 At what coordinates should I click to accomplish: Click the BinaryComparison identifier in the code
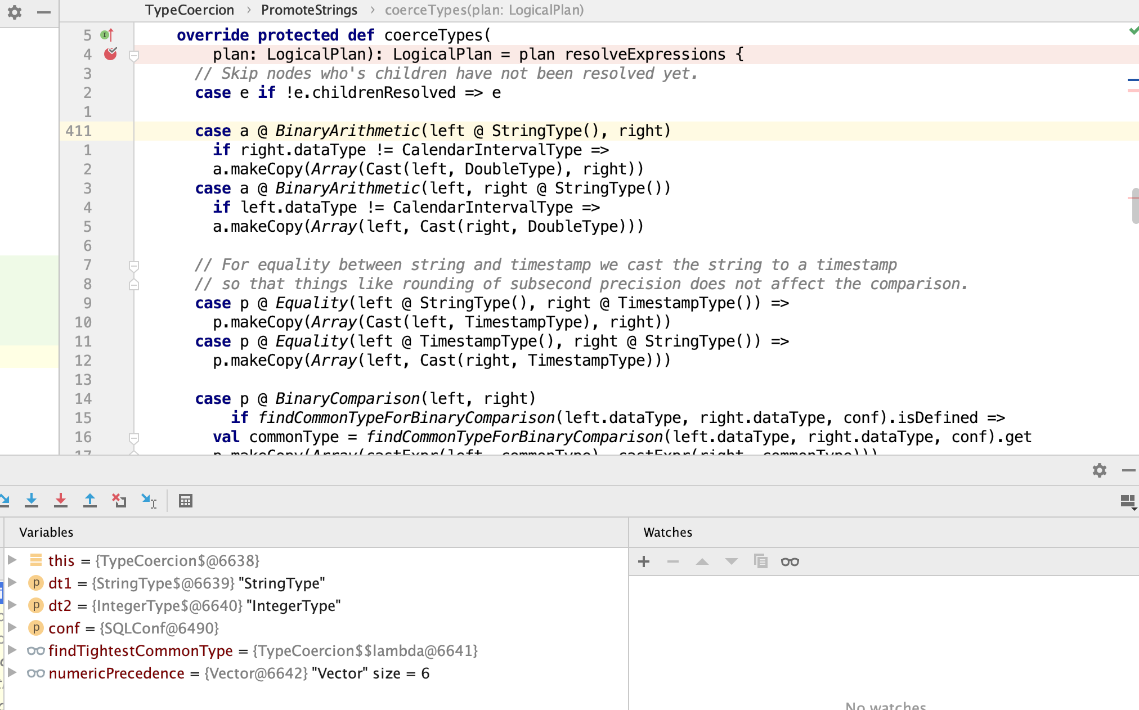click(347, 399)
